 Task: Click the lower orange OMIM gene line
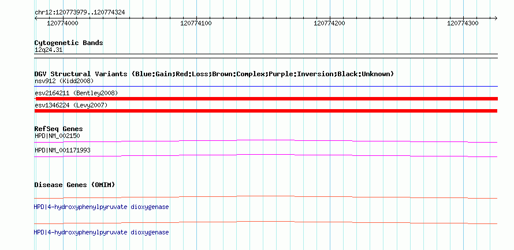coord(266,222)
